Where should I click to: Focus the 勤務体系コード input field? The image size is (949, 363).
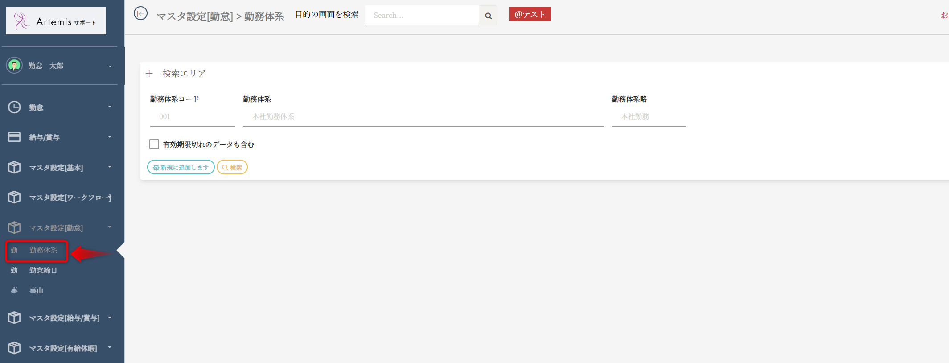[193, 117]
